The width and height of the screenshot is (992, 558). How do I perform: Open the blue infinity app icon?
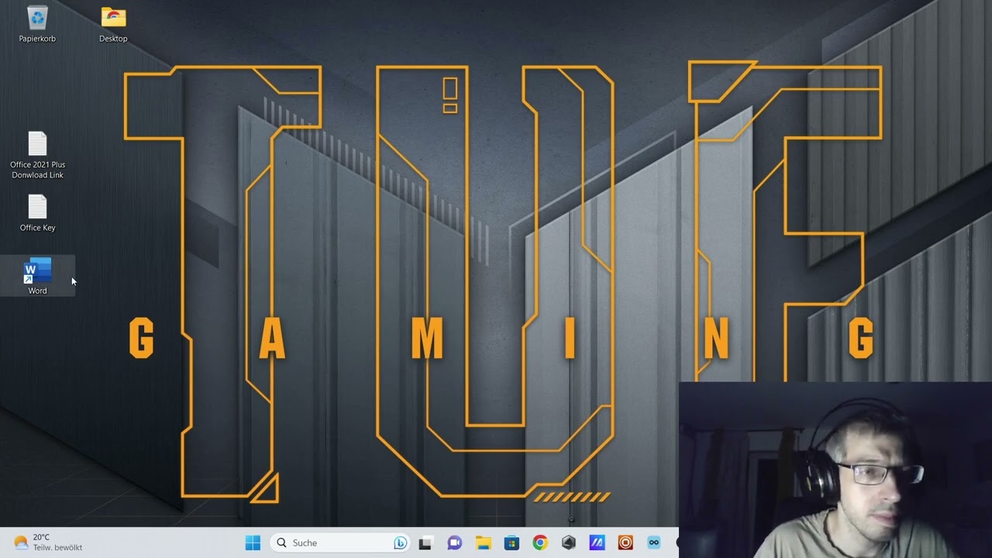pos(653,542)
